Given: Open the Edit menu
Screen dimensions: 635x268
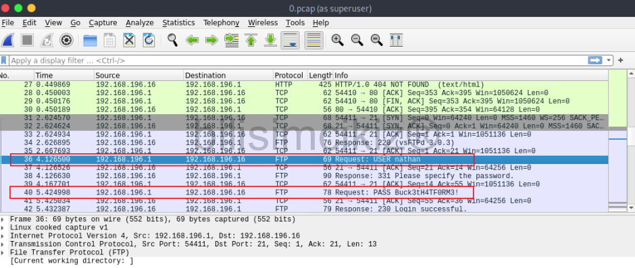Looking at the screenshot, I should pyautogui.click(x=29, y=23).
